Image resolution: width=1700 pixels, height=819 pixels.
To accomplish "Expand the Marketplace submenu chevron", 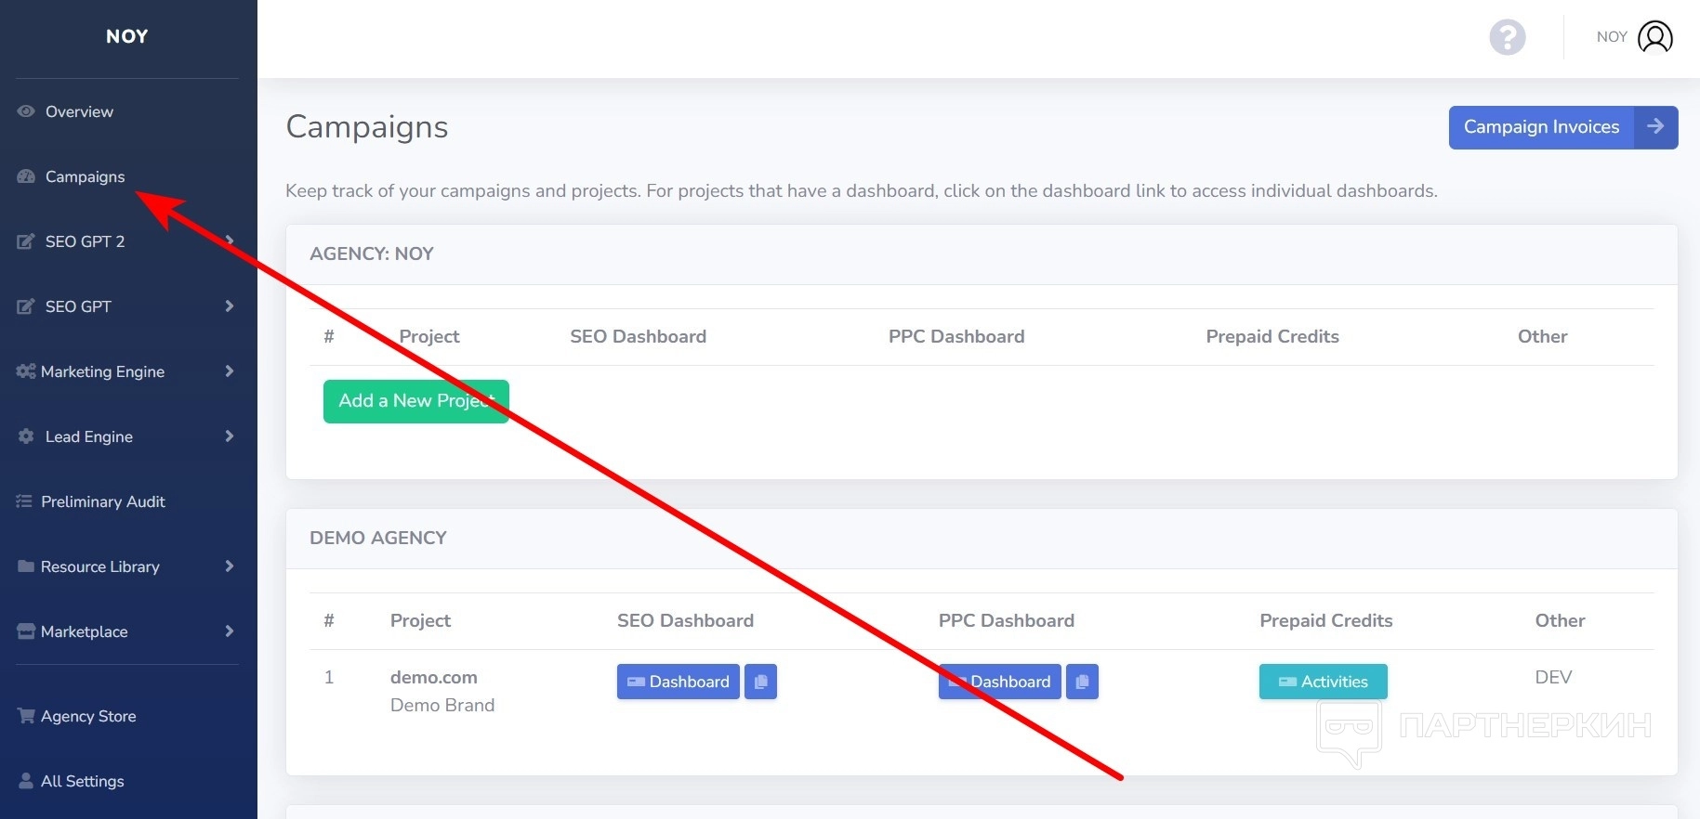I will pos(229,631).
